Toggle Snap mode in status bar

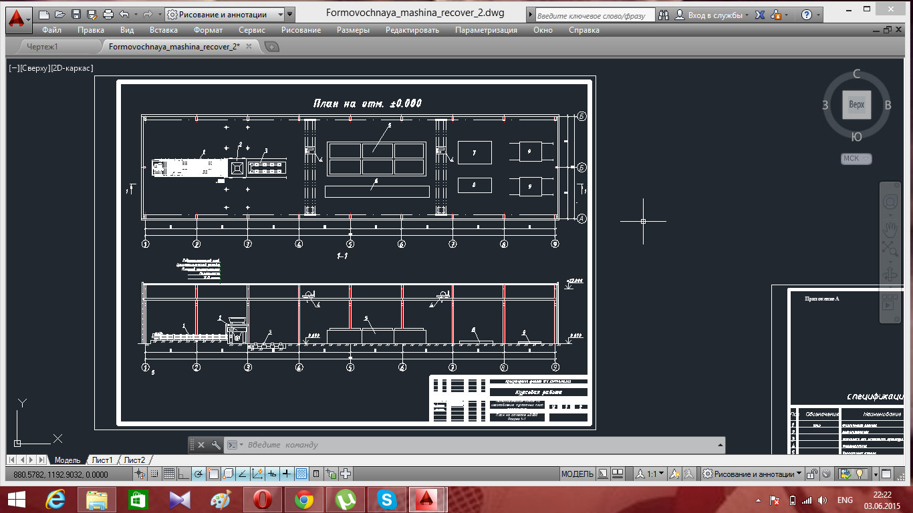pos(154,474)
